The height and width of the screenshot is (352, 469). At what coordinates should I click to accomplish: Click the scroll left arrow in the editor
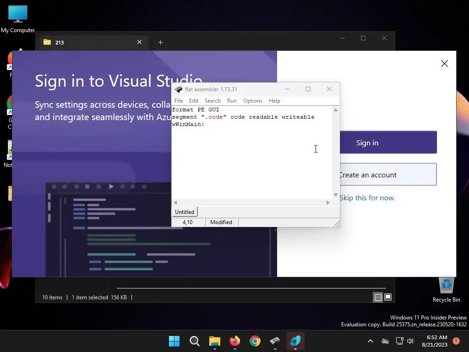175,203
